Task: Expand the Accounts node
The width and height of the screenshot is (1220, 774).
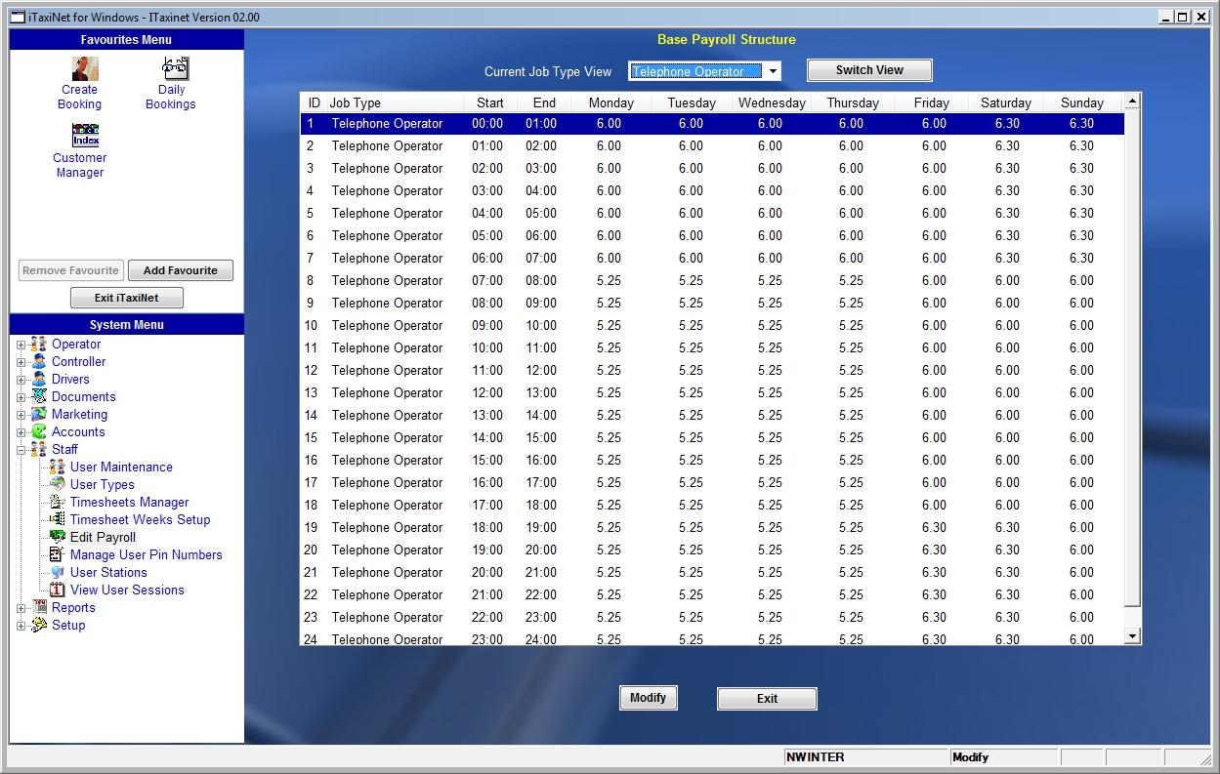Action: (x=21, y=432)
